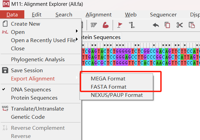The height and width of the screenshot is (140, 200).
Task: Export alignment in NEXUS/PAUP Format
Action: [116, 95]
